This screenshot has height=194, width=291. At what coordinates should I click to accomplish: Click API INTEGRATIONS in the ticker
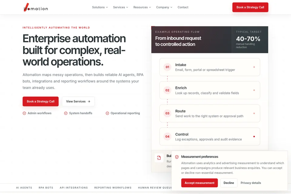click(74, 188)
